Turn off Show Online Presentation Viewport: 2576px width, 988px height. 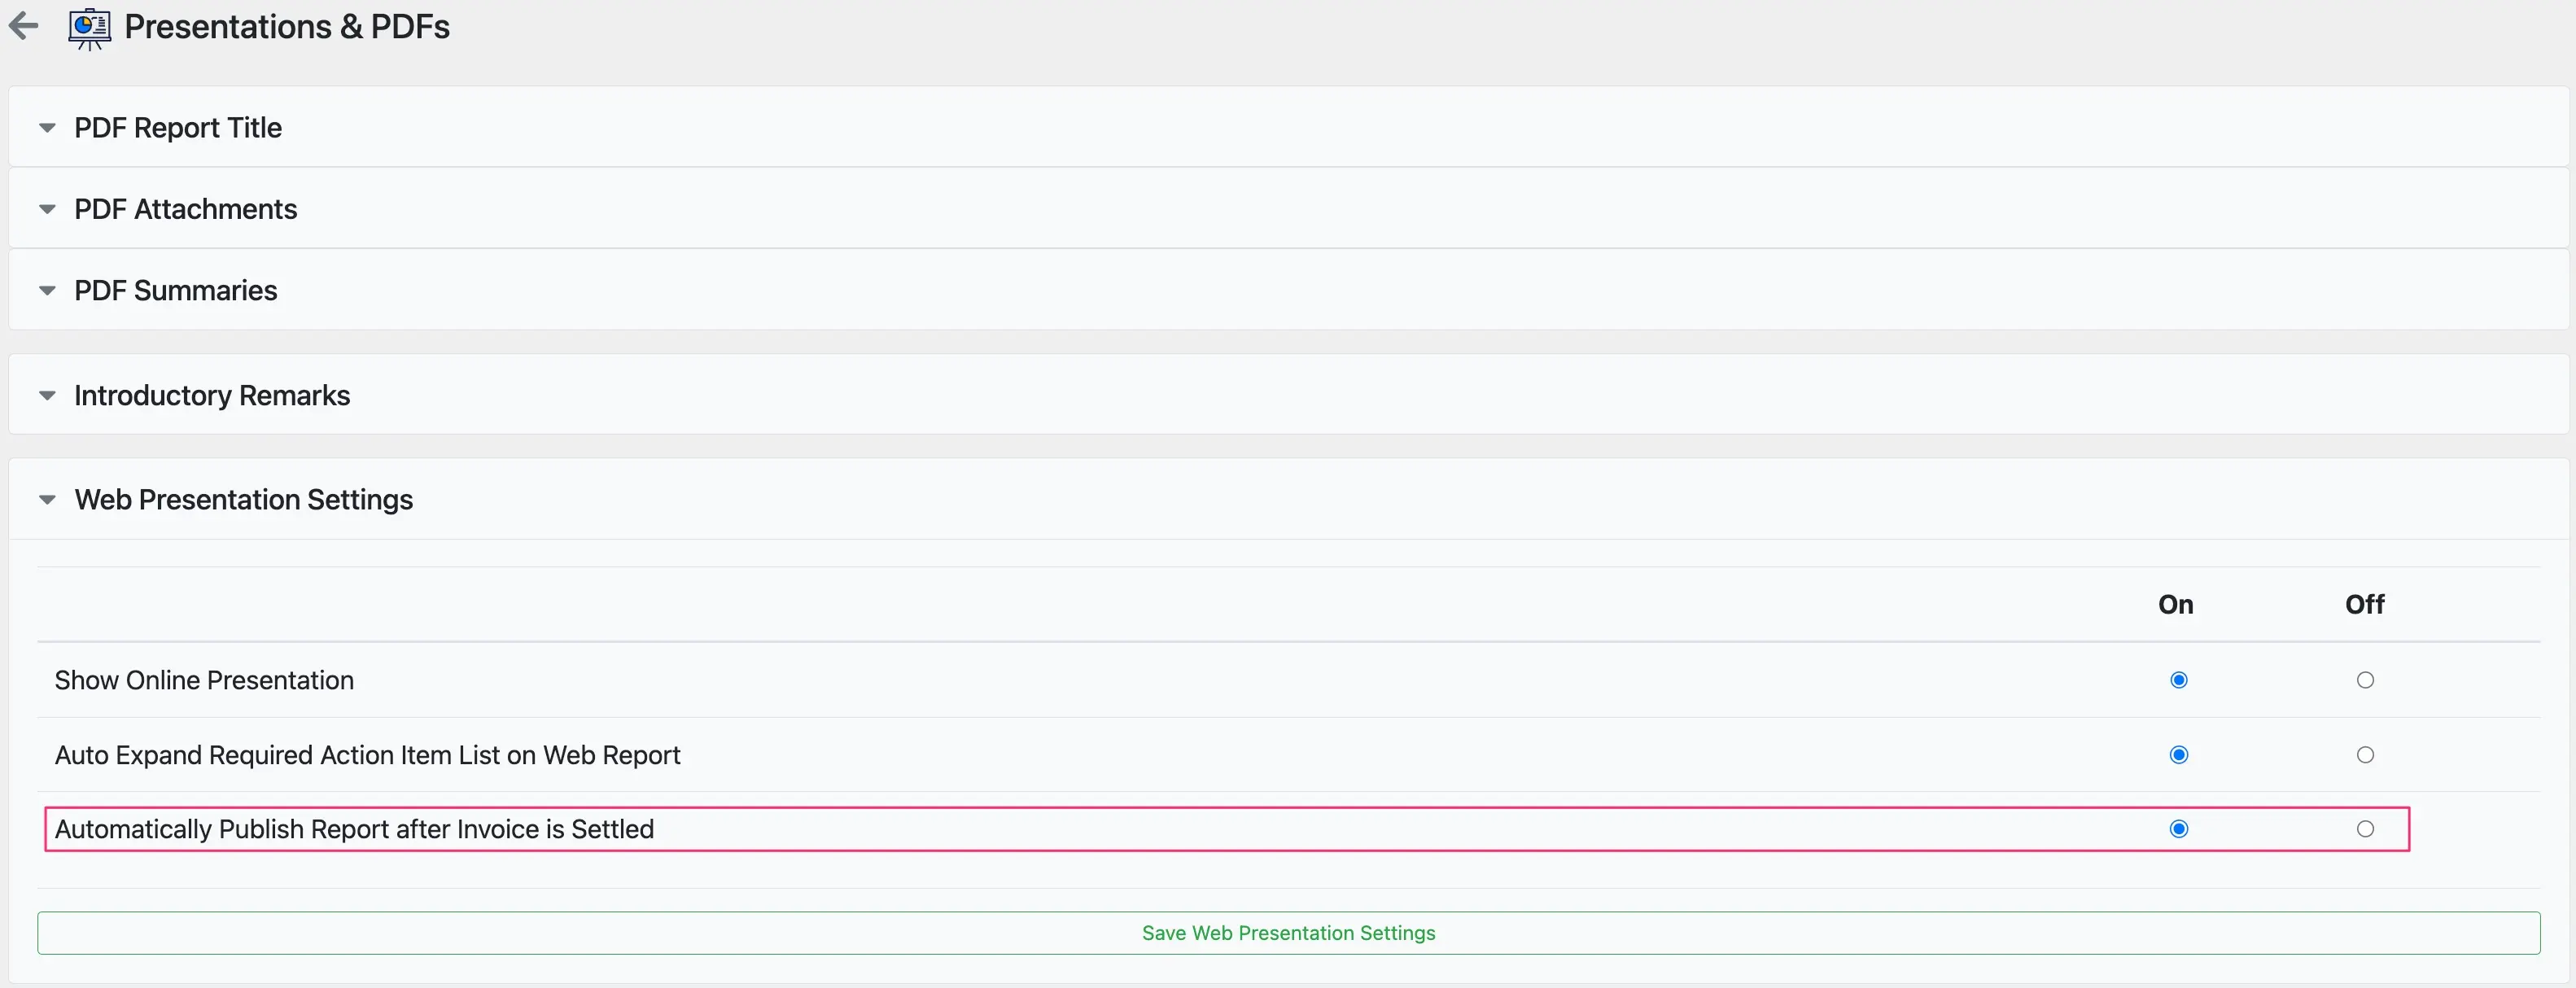point(2365,680)
